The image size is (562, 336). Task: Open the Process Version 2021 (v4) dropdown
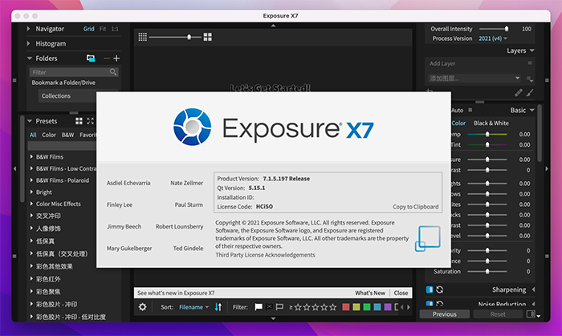point(493,38)
